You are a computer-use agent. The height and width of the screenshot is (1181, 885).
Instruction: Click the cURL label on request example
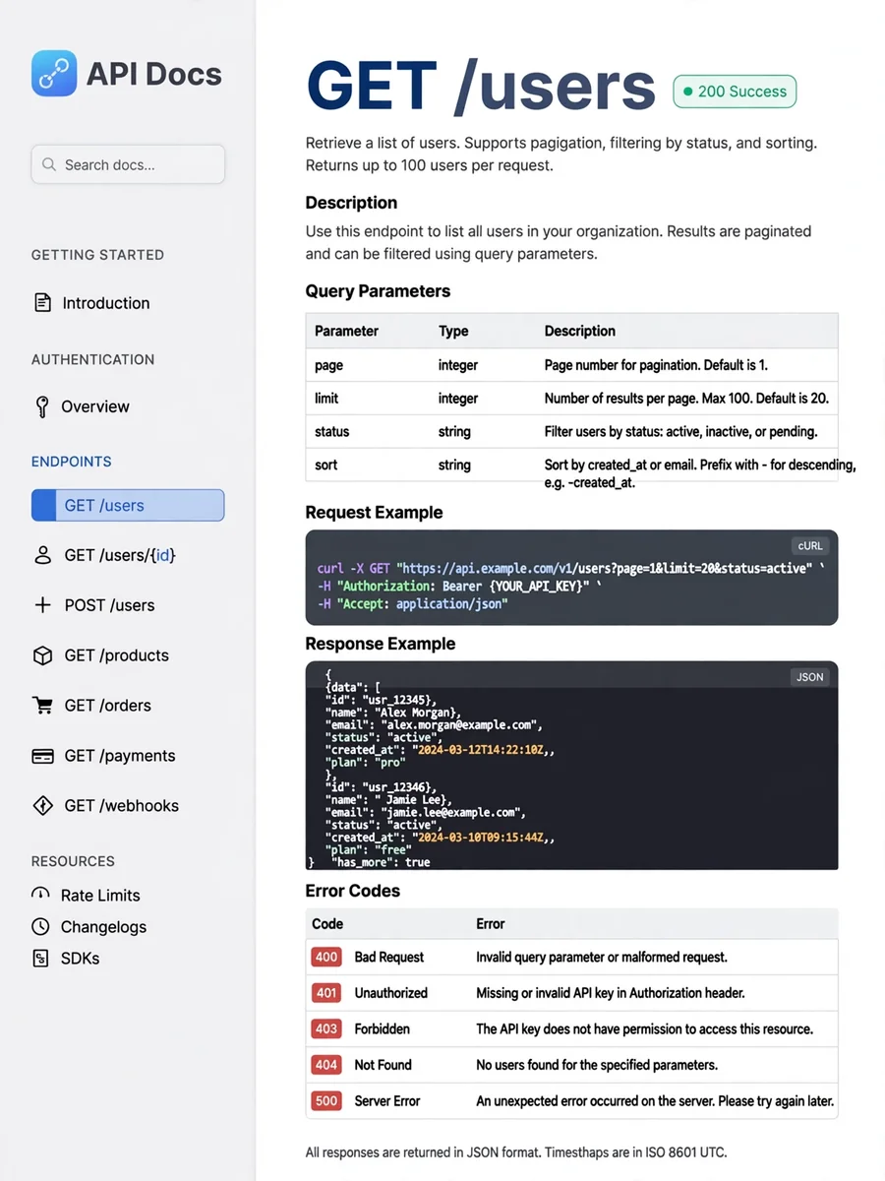[809, 545]
